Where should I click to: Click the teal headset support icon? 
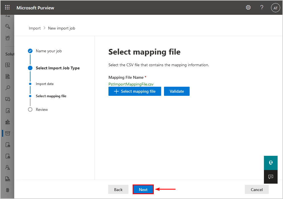[270, 163]
